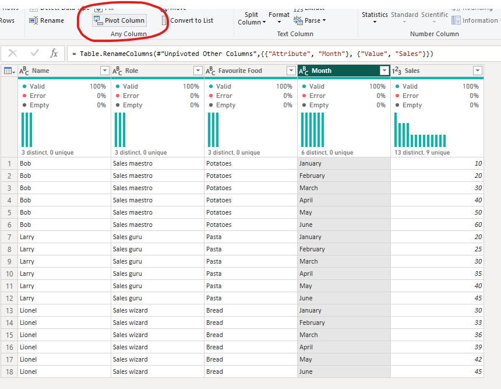The height and width of the screenshot is (389, 501).
Task: Click inside the formula bar text
Action: (280, 54)
